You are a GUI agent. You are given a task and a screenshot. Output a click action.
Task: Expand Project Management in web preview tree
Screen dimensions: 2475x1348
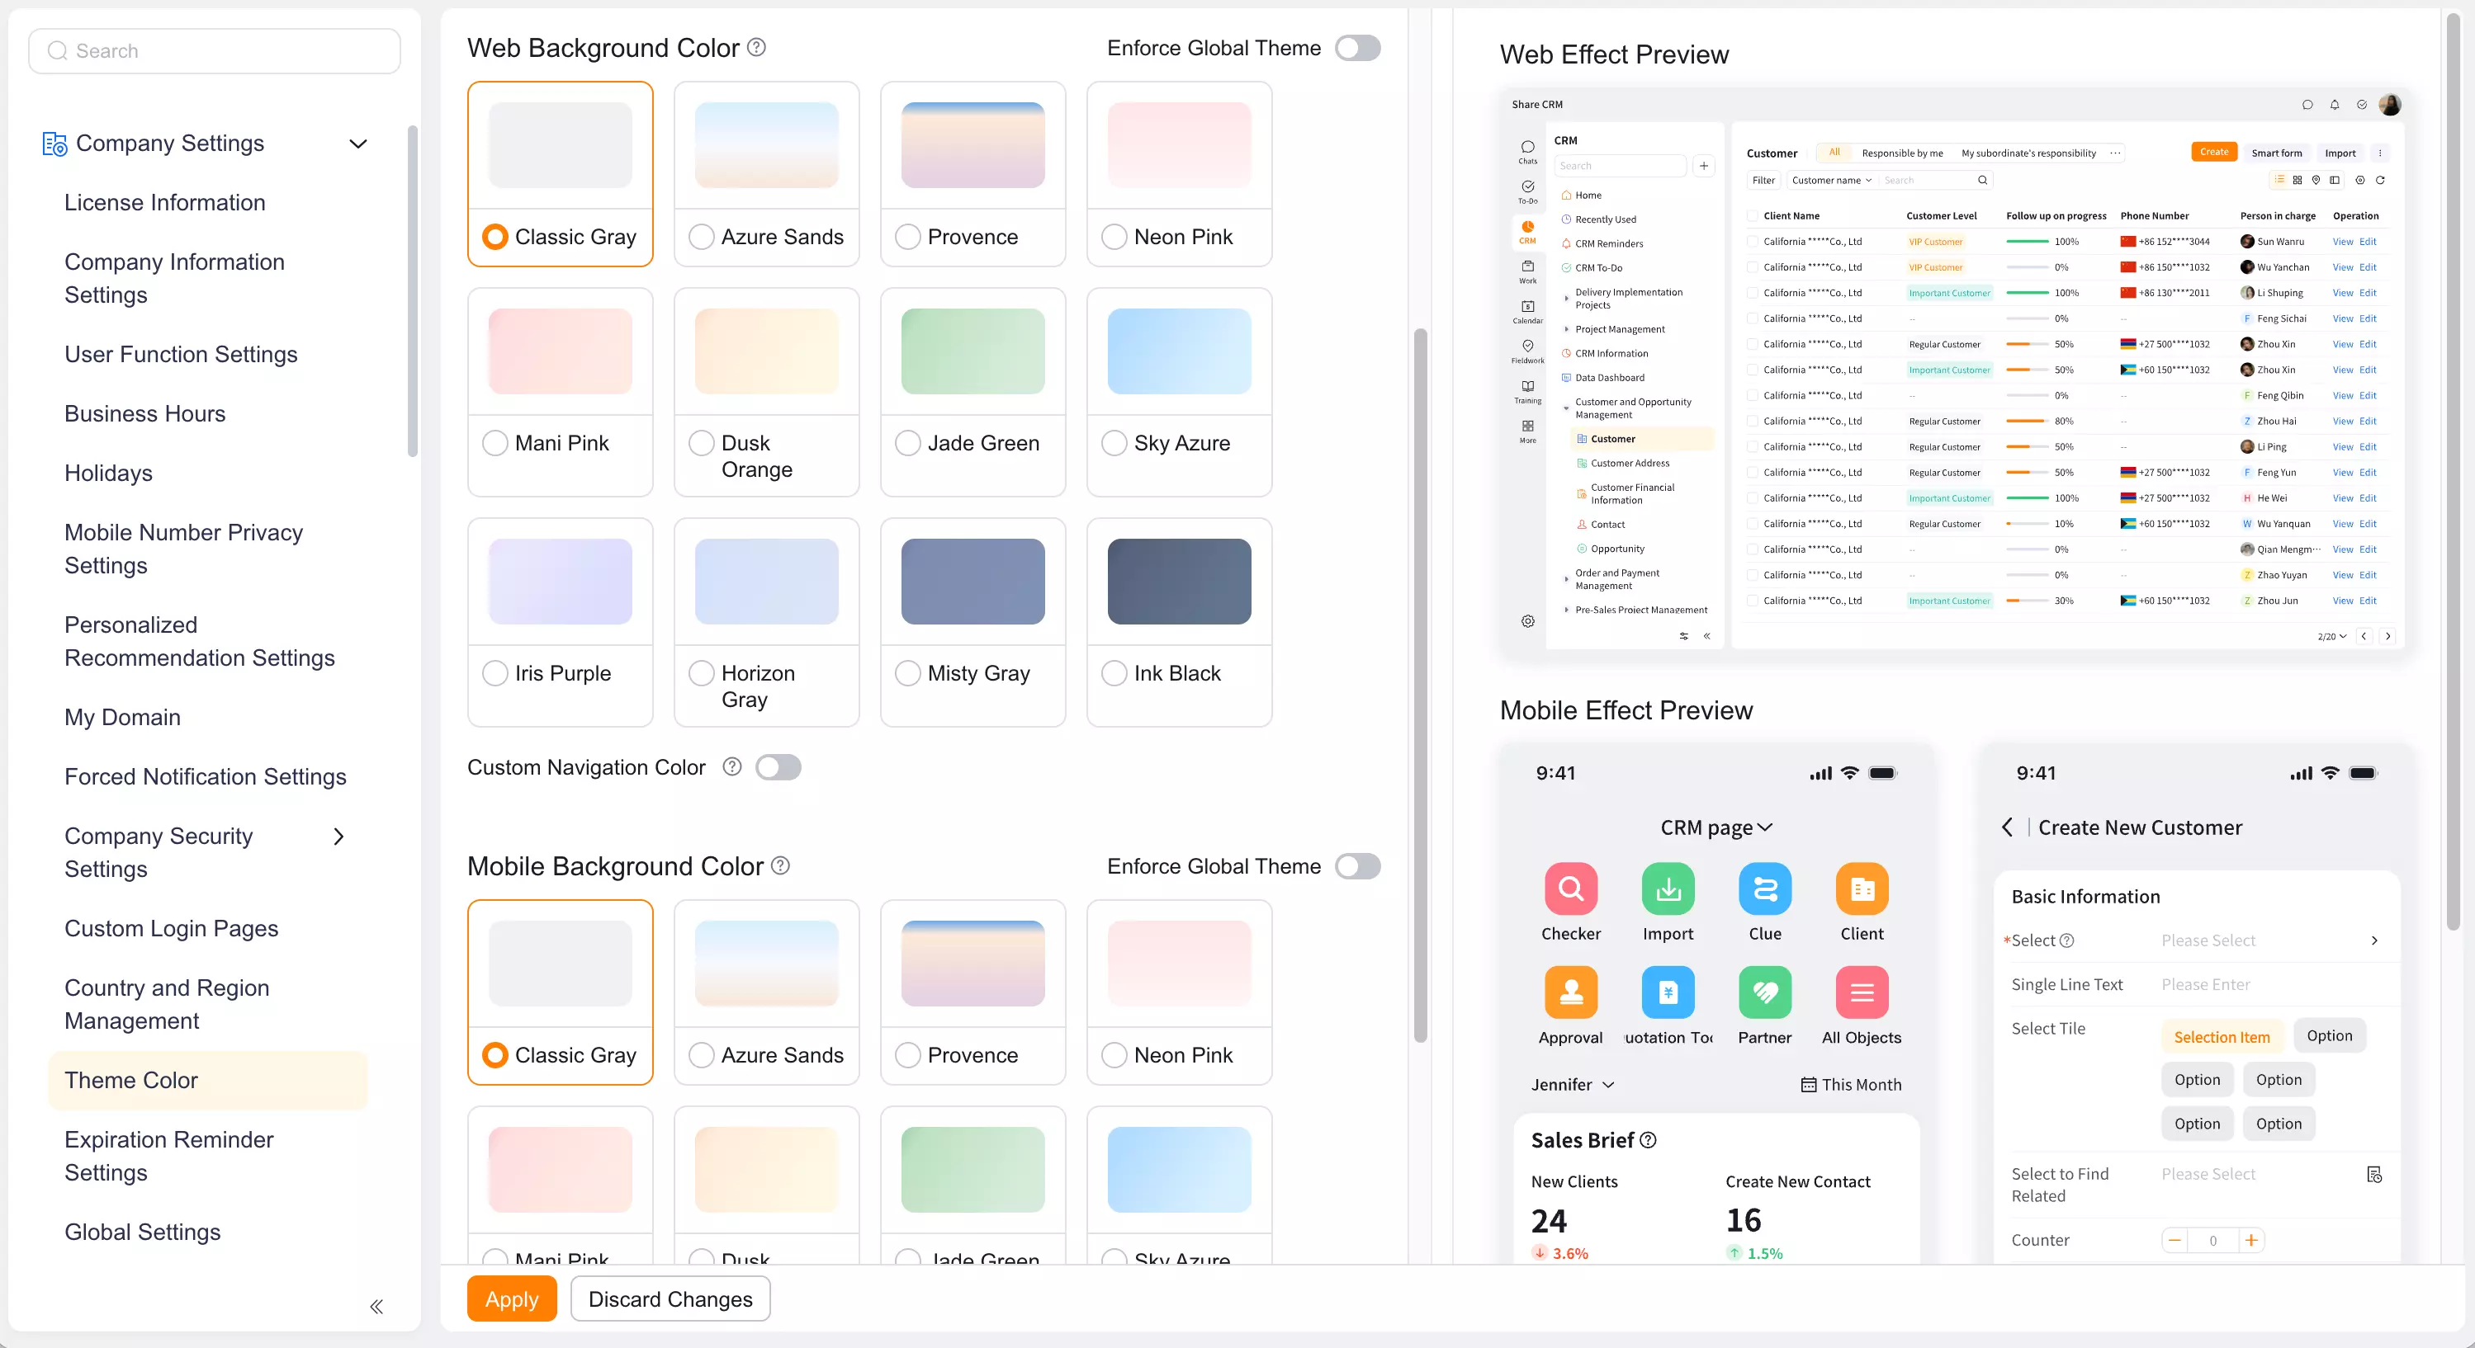click(1566, 329)
